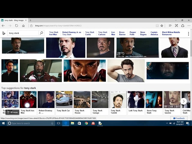Open Microsoft Store from taskbar

point(79,123)
